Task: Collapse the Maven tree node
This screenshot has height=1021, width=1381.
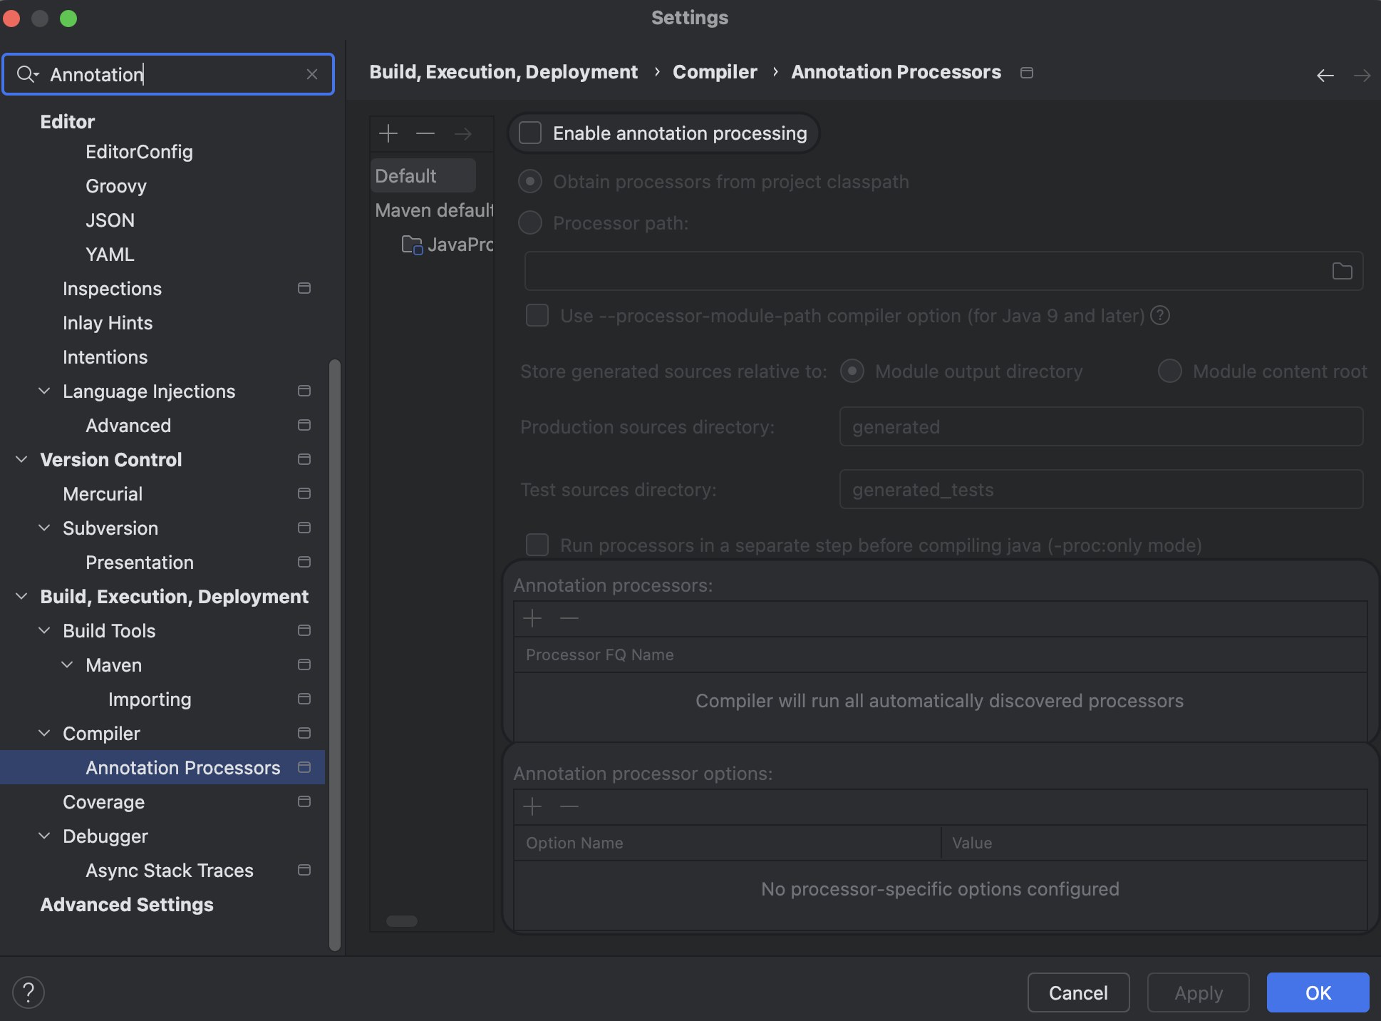Action: tap(67, 665)
